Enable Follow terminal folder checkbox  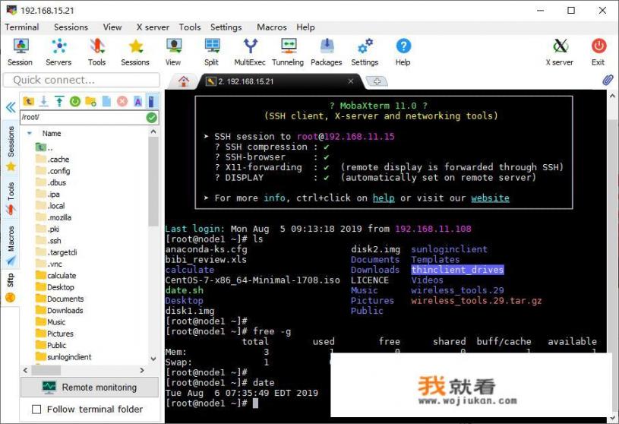[36, 410]
